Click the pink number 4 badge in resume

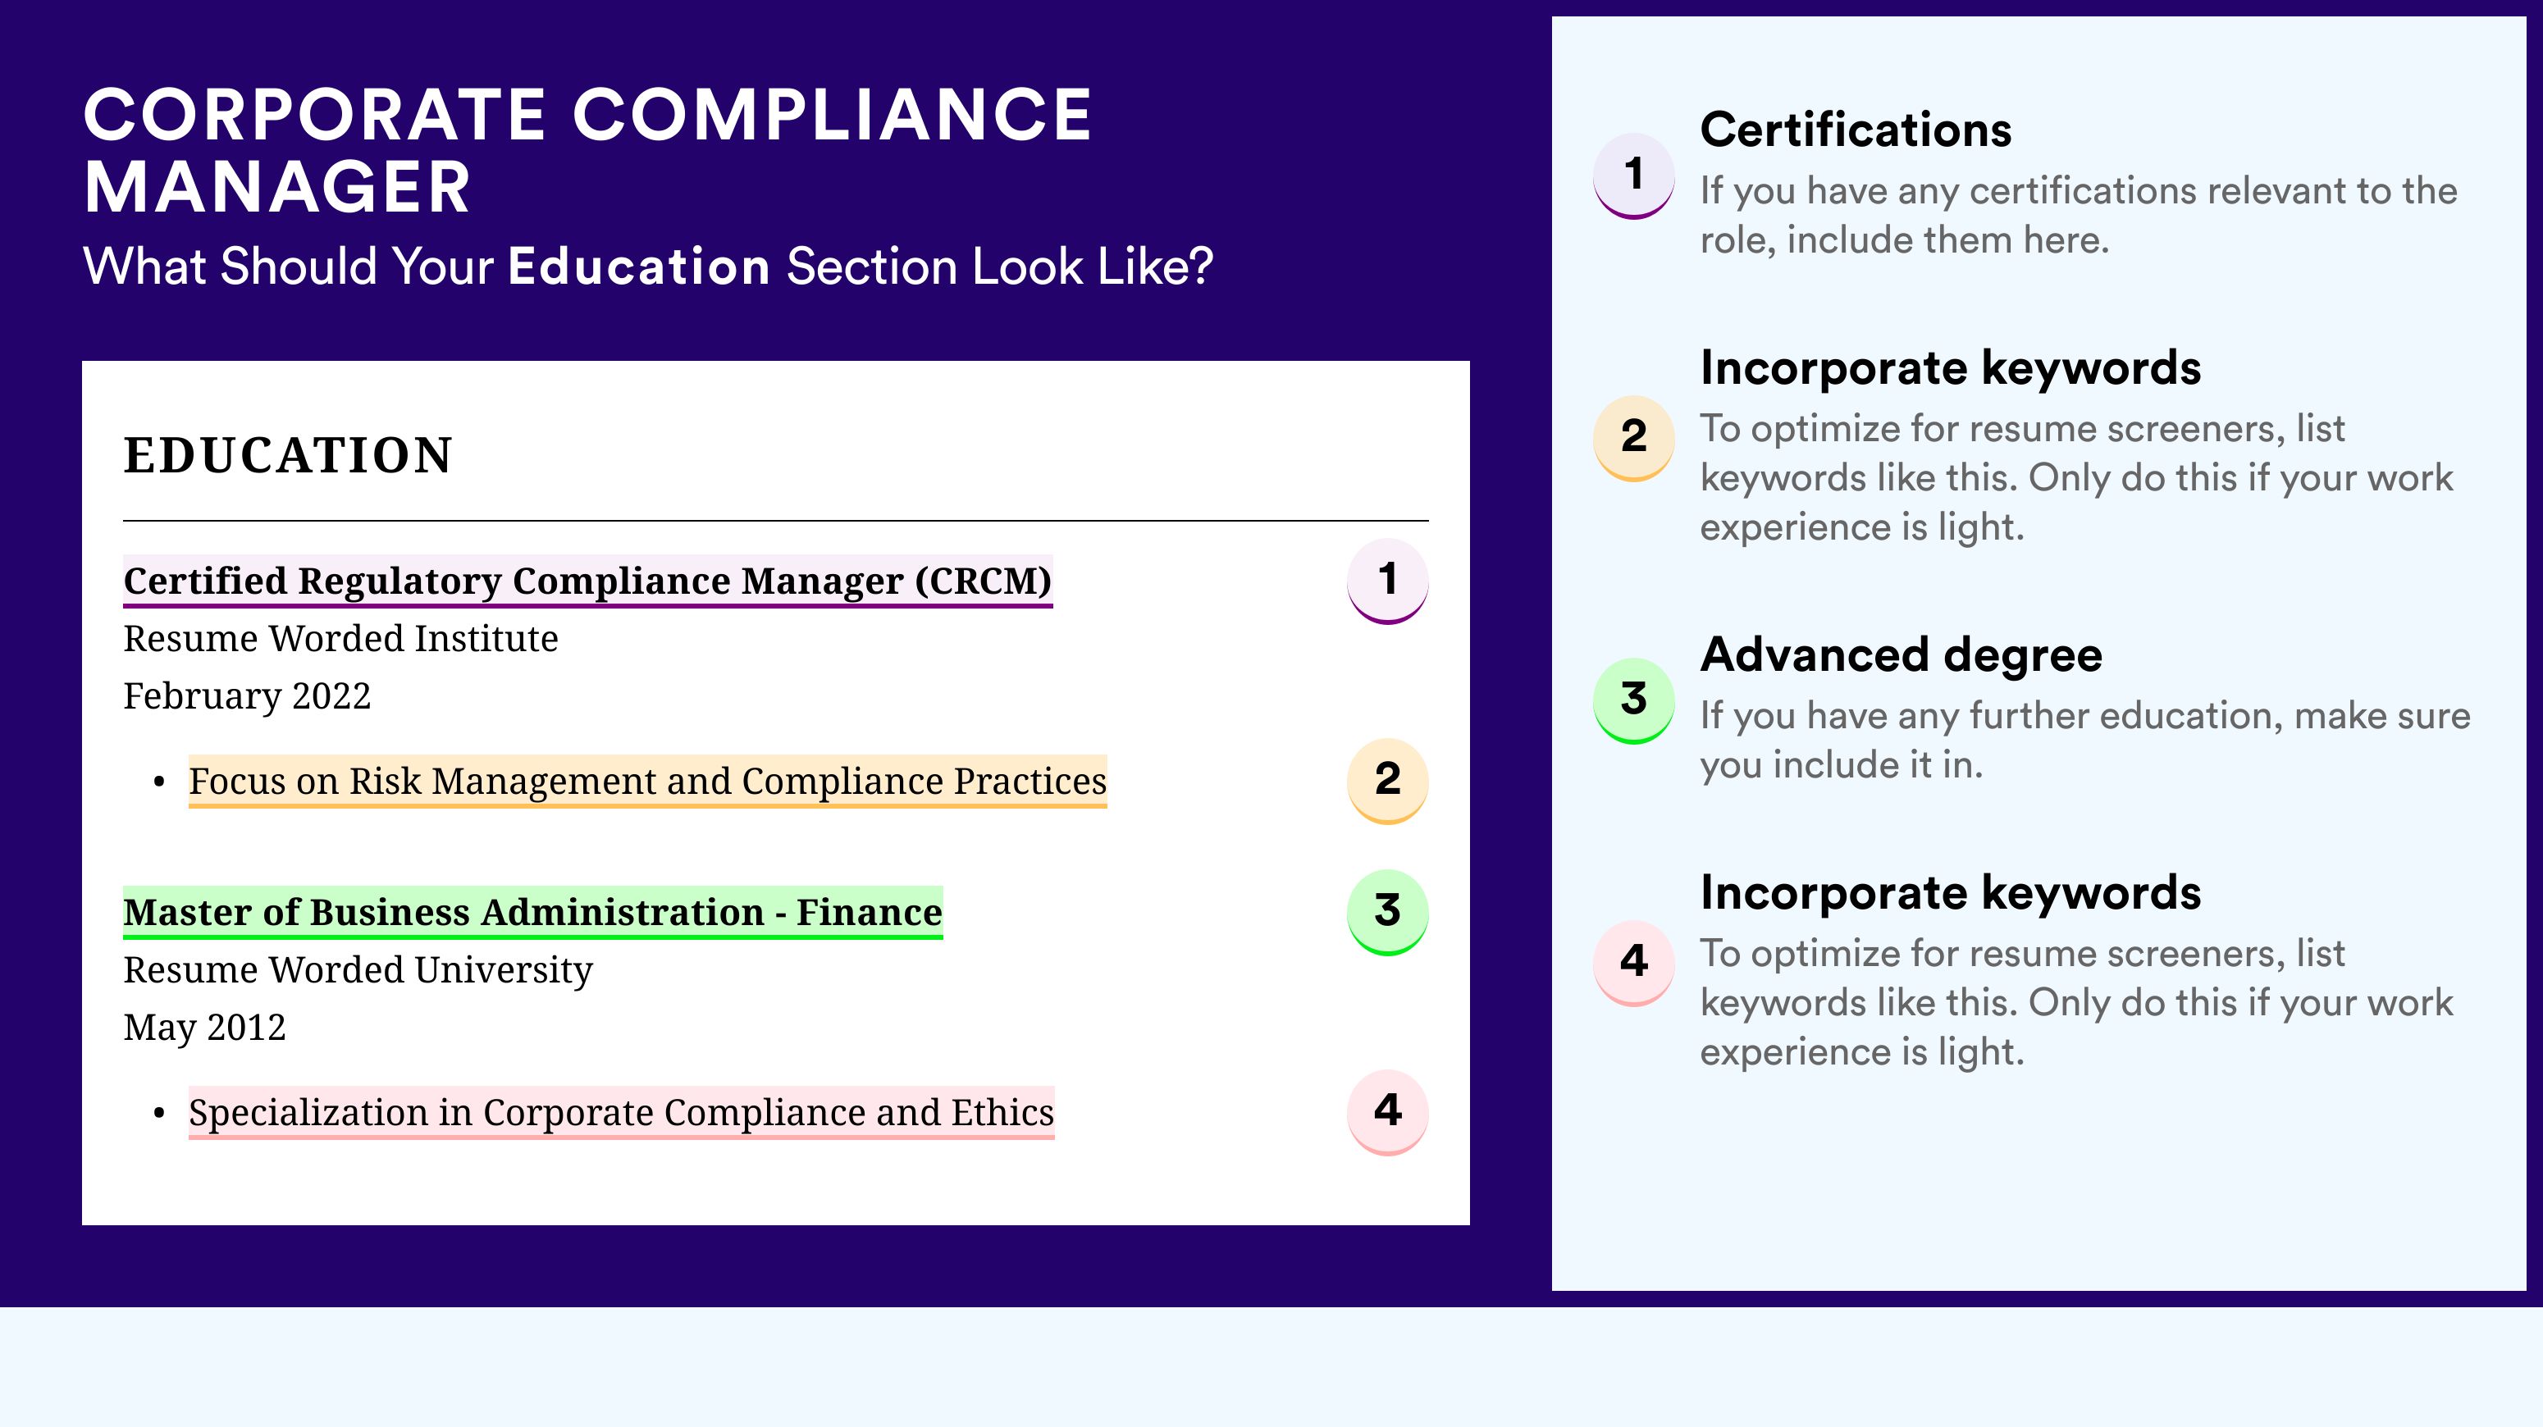(x=1387, y=1111)
